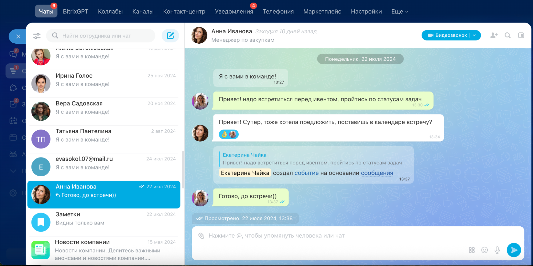
Task: Click the microphone voice message icon
Action: click(x=497, y=250)
